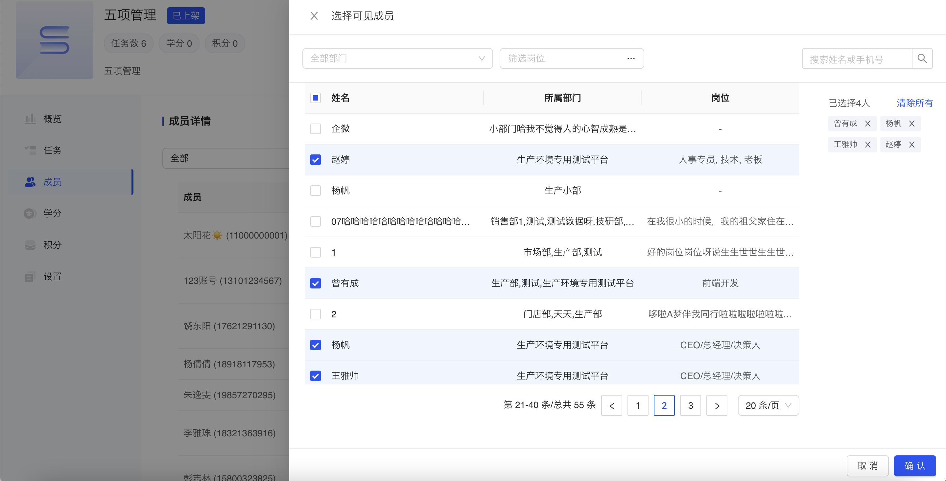Click 人事专员, 技术, 老板 cell
Viewport: 946px width, 481px height.
[x=720, y=160]
